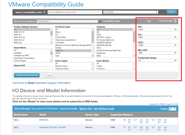Select Infiniband device type
185x135 pixels.
point(73,43)
